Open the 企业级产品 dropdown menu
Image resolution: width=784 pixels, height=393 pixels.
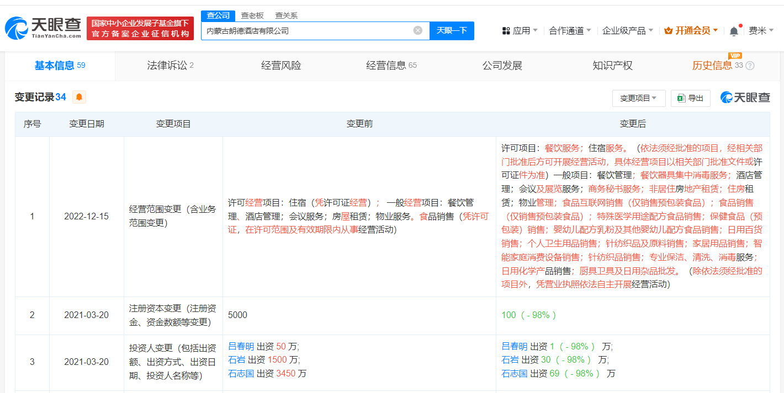(627, 31)
